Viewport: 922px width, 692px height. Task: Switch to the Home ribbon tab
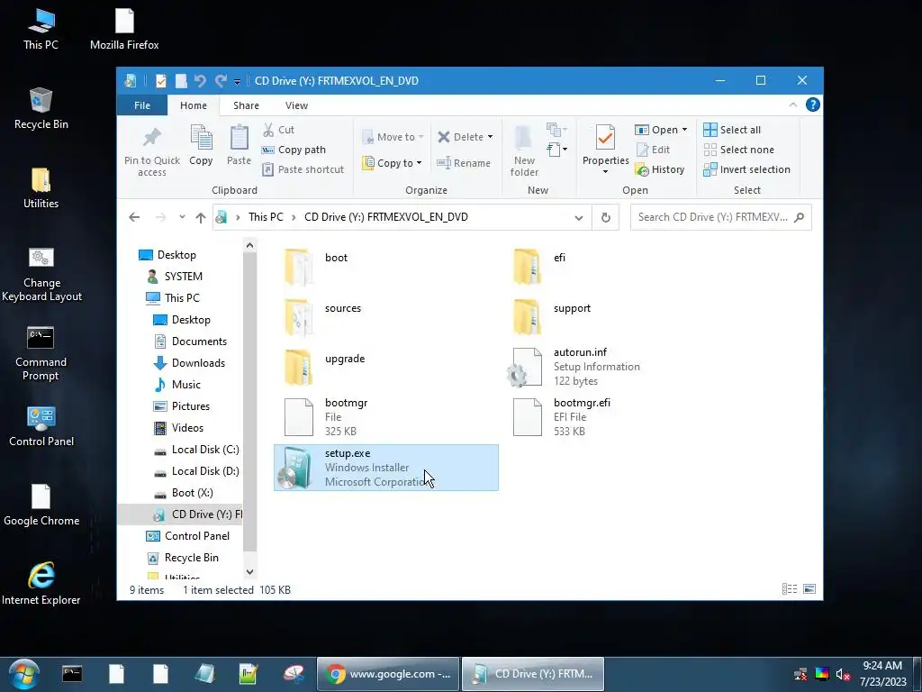[x=194, y=105]
